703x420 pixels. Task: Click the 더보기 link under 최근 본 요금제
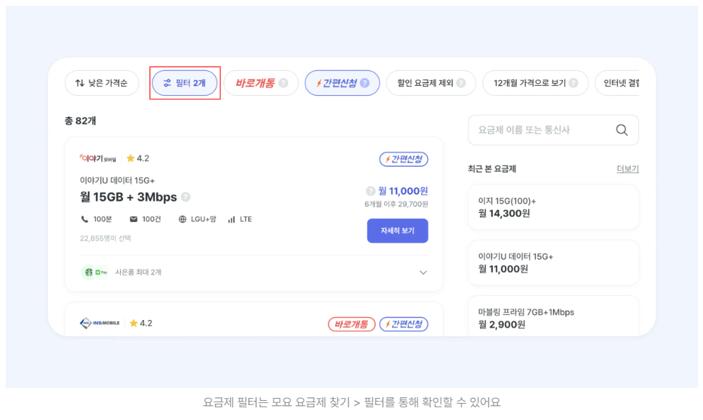pos(626,169)
